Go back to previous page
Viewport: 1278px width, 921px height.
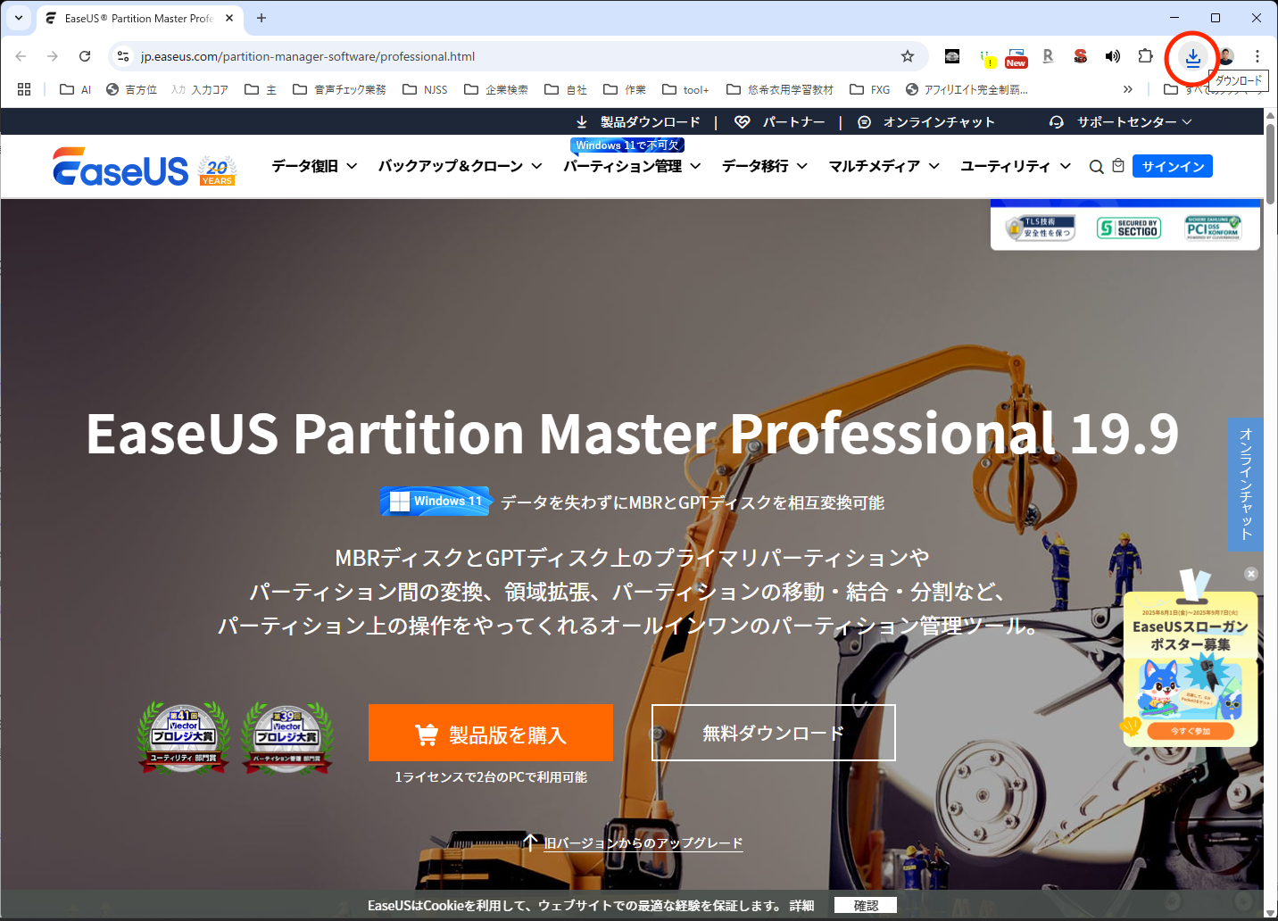[x=21, y=56]
